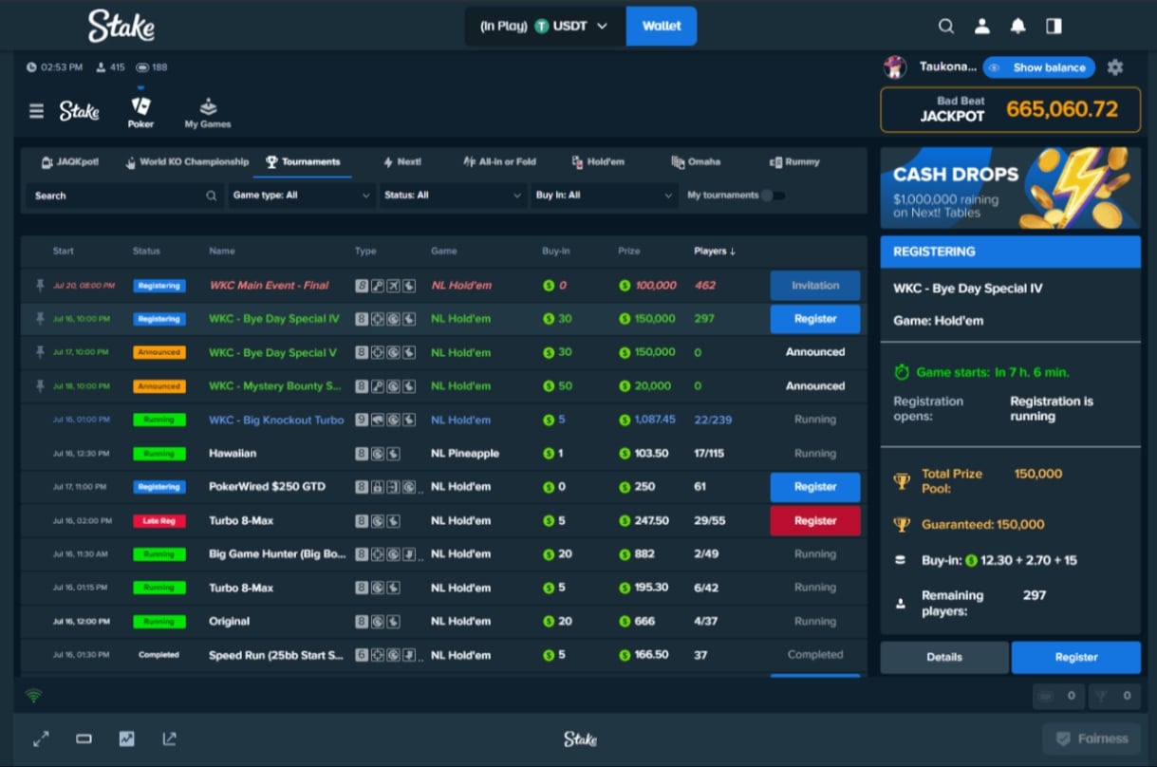Click red Register for Turbo 8-Max Late Reg
The height and width of the screenshot is (767, 1157).
click(x=815, y=520)
